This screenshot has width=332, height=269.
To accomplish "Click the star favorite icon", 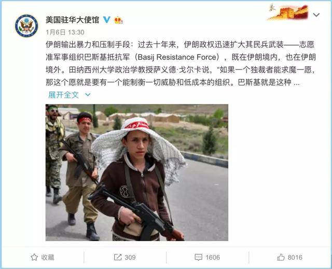I will click(34, 257).
